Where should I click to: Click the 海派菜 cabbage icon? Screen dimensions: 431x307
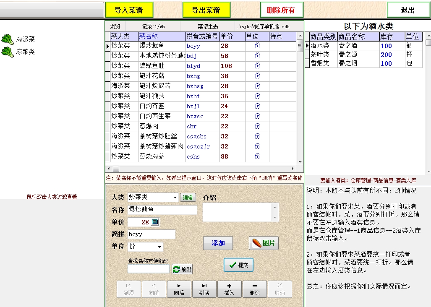click(8, 39)
